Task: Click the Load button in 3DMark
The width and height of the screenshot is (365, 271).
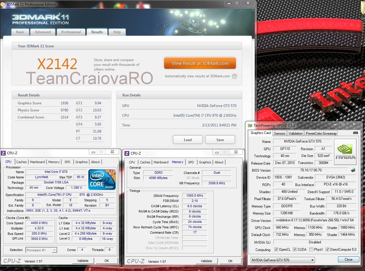Action: [x=188, y=140]
